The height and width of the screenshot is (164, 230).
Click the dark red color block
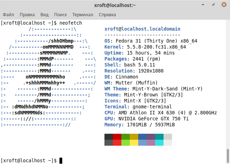(x=117, y=137)
